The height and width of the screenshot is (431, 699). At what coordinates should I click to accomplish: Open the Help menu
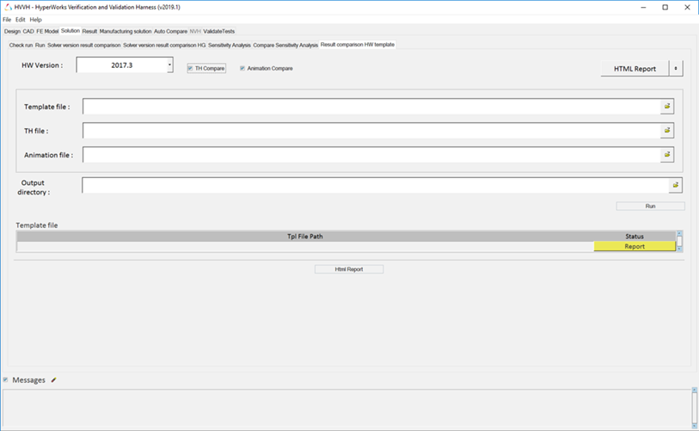[x=35, y=20]
